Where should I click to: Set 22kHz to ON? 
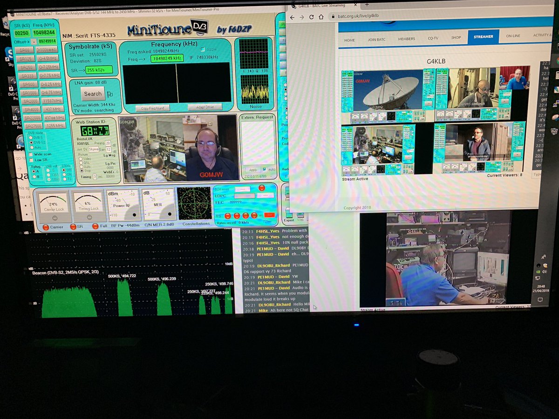click(65, 175)
